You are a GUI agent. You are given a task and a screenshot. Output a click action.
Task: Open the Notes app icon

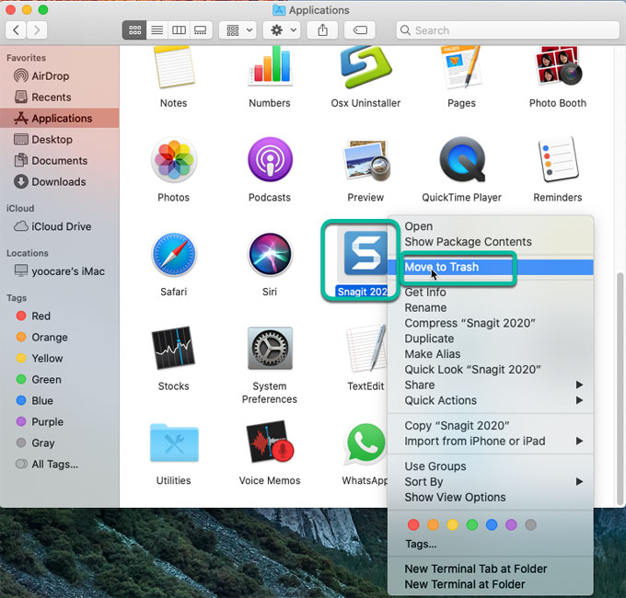[x=174, y=67]
